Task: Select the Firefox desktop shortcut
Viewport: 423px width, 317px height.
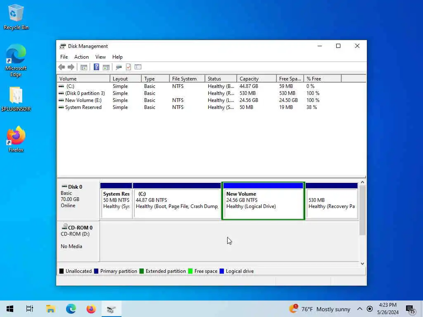Action: (16, 140)
